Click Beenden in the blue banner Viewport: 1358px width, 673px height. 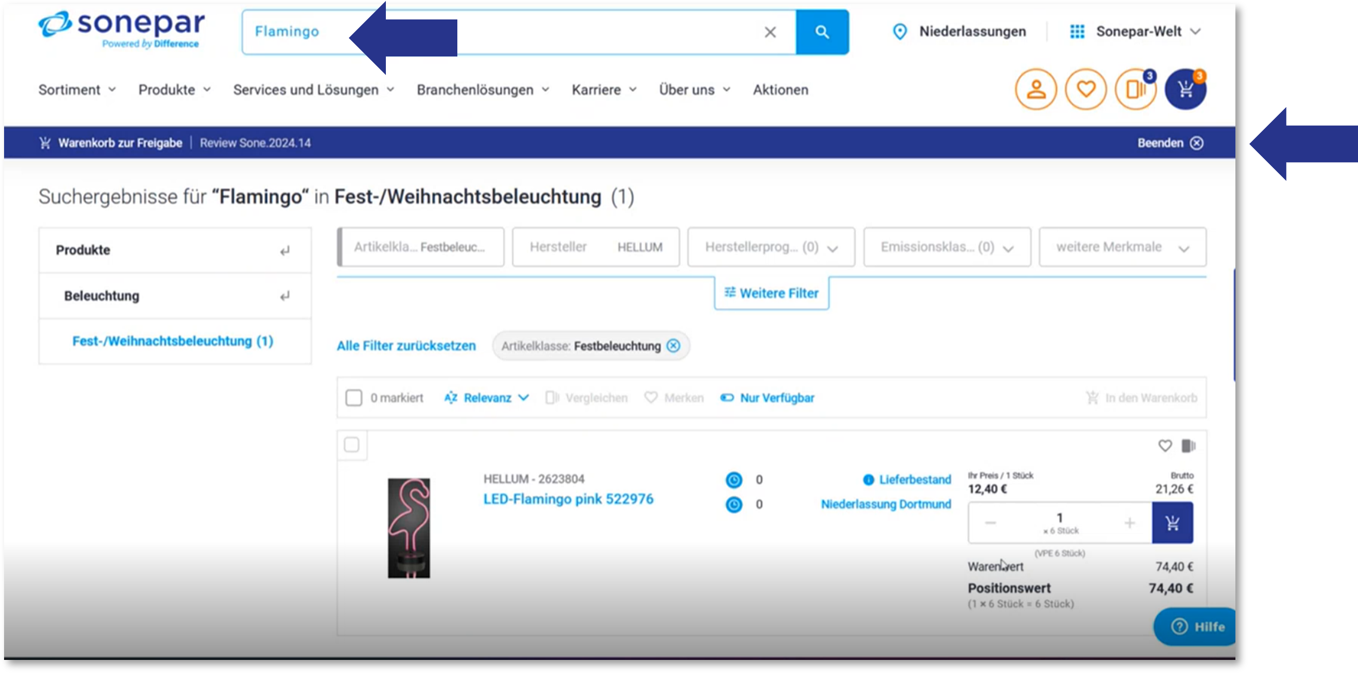pyautogui.click(x=1160, y=143)
